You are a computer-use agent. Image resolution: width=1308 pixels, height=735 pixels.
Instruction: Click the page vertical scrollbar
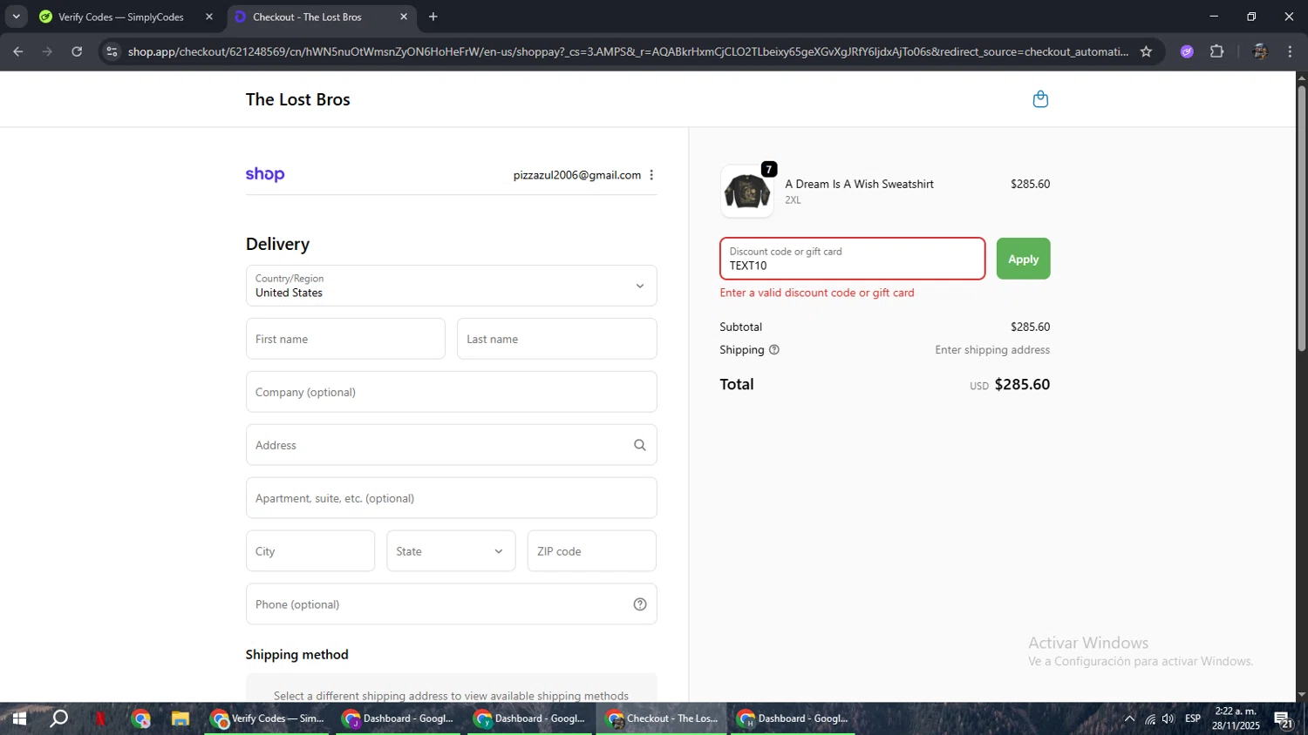click(1301, 218)
